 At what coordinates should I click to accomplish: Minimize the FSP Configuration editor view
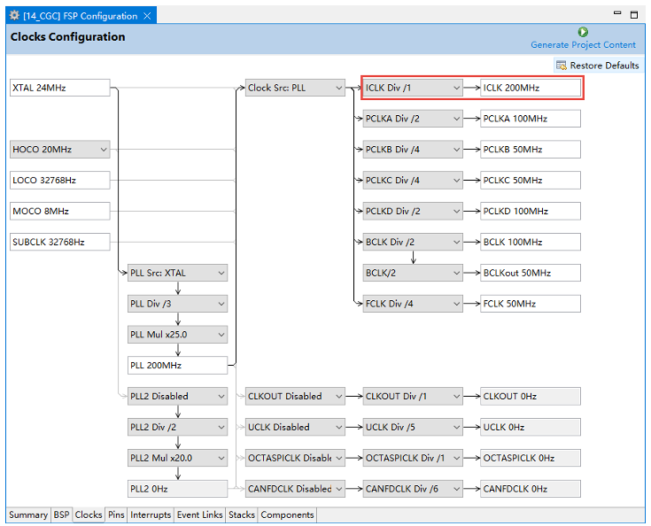click(x=617, y=13)
